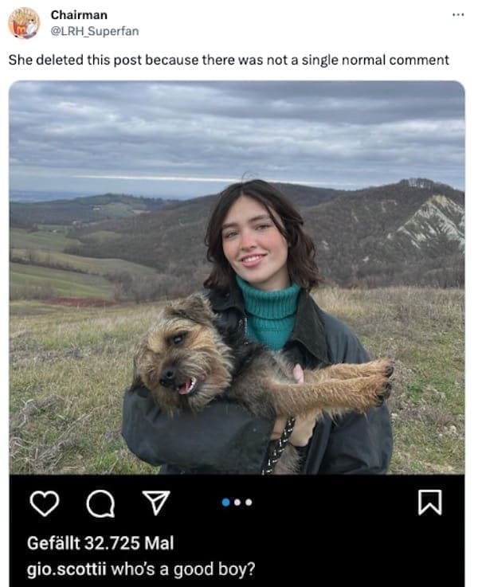Viewport: 478px width, 587px height.
Task: Share the post using the paper plane icon
Action: [156, 503]
